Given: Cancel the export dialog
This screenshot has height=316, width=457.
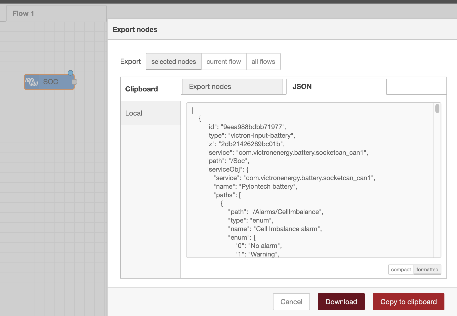Looking at the screenshot, I should [291, 302].
